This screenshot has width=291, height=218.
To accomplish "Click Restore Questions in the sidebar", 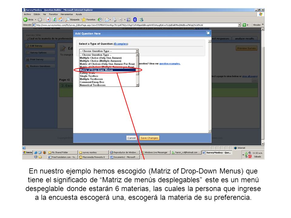I will point(40,66).
